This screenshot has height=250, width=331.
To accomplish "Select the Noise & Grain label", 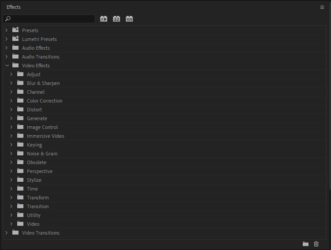I will 42,154.
